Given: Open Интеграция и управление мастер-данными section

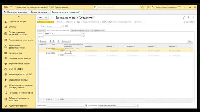Looking at the screenshot, I should 21,86.
